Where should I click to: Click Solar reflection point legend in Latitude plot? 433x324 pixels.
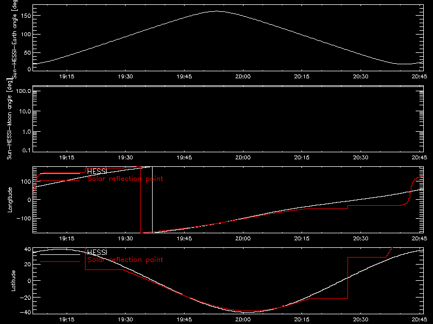coord(125,260)
